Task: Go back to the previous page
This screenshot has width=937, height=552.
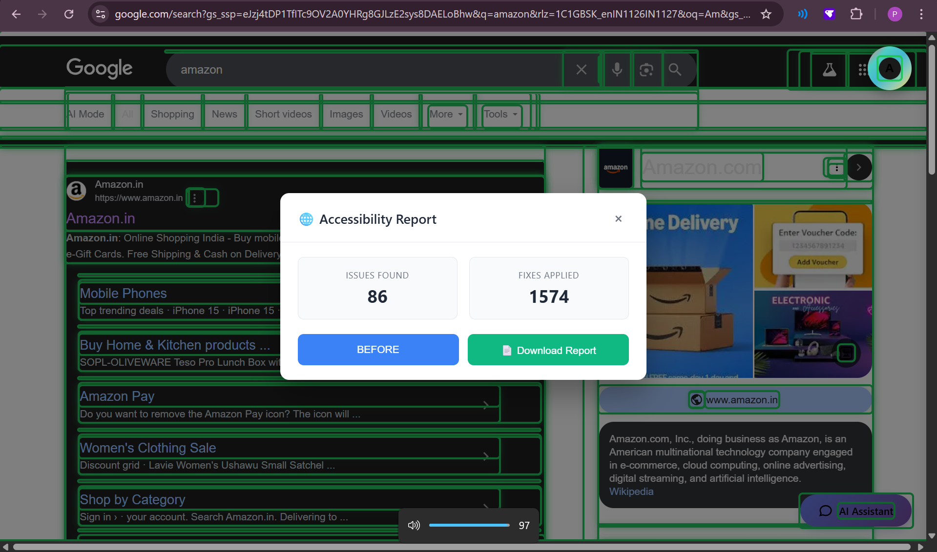Action: pos(16,14)
